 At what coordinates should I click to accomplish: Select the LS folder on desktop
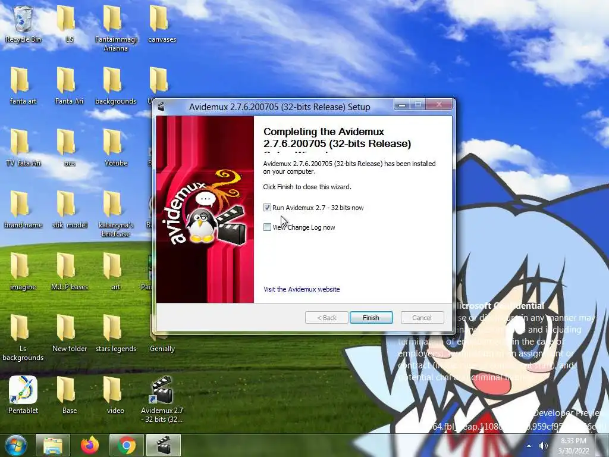click(x=69, y=24)
